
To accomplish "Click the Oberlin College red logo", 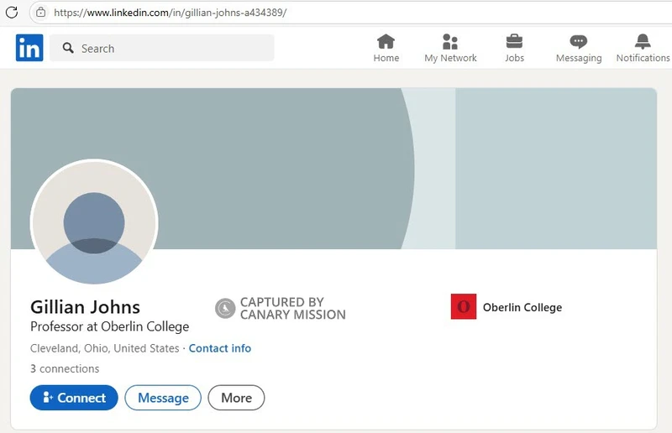I will (x=464, y=306).
